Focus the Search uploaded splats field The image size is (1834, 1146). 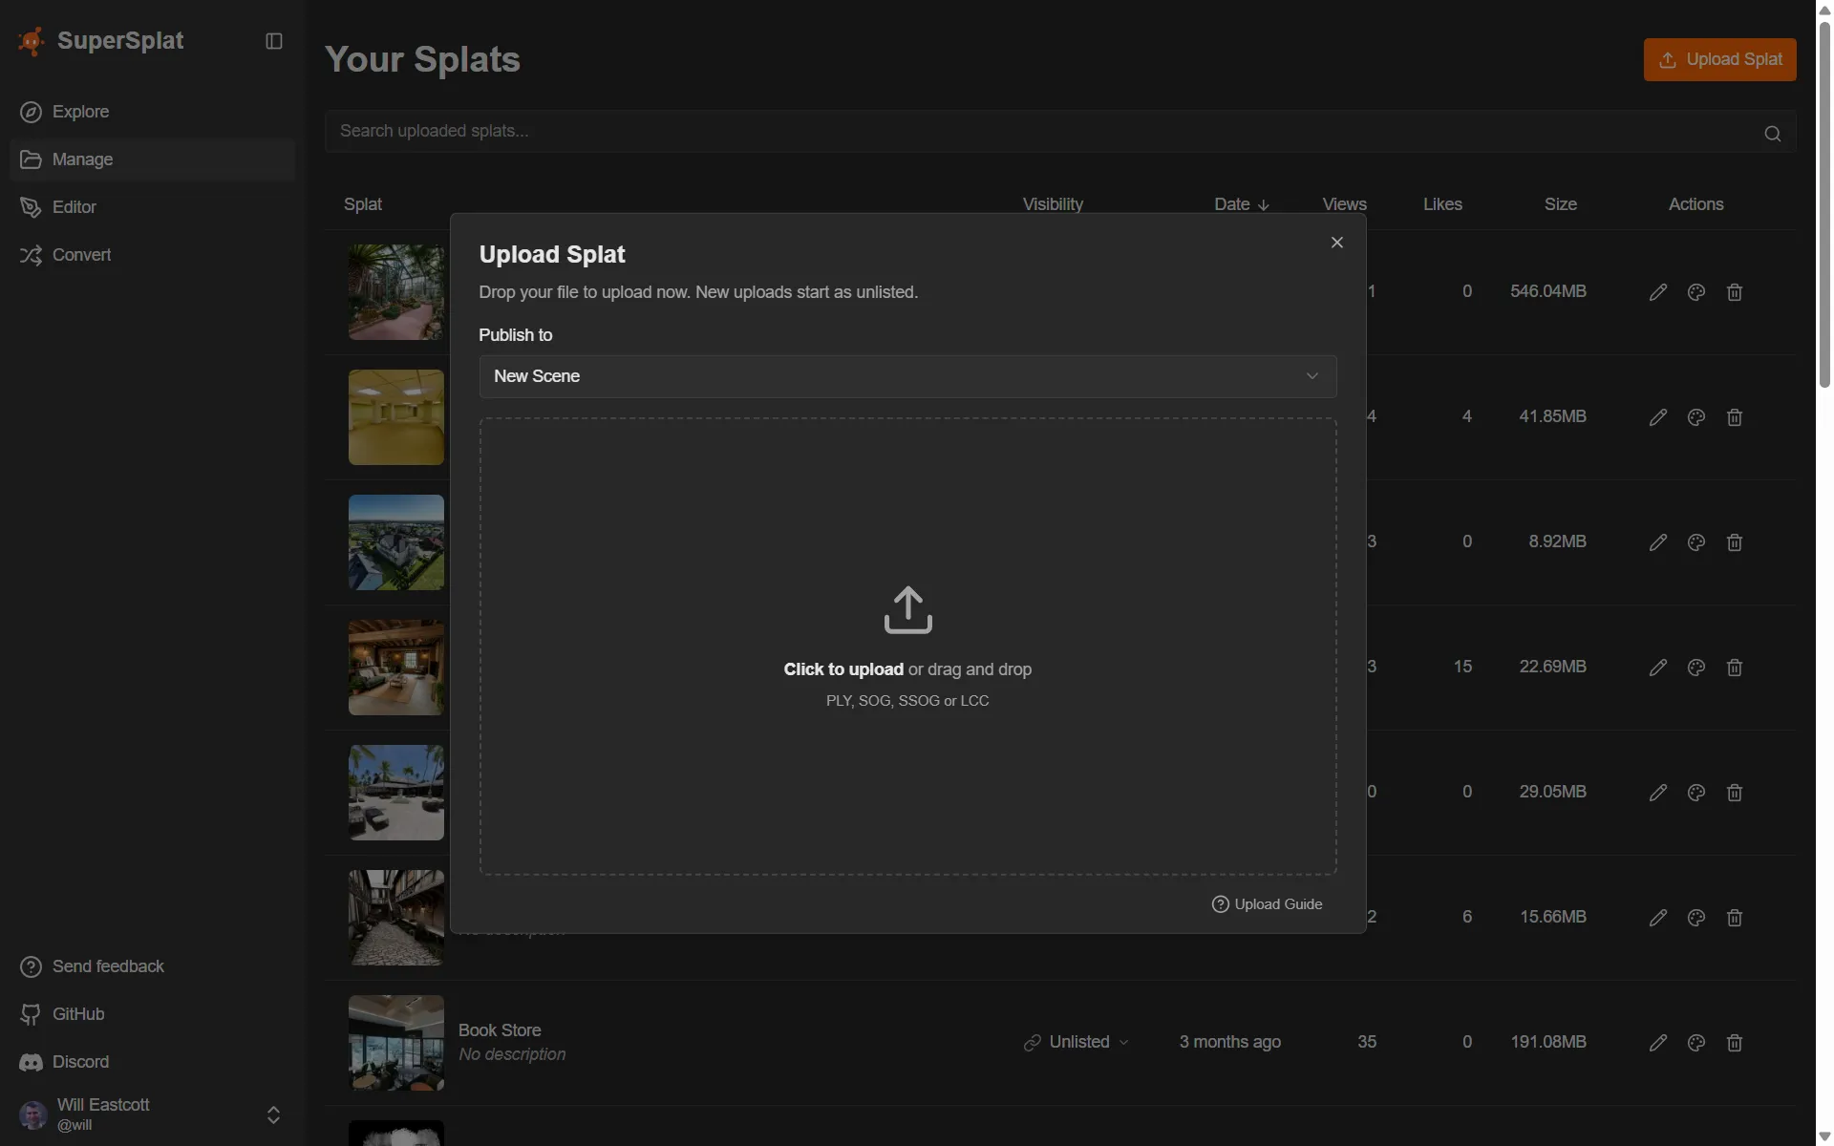pos(1060,131)
